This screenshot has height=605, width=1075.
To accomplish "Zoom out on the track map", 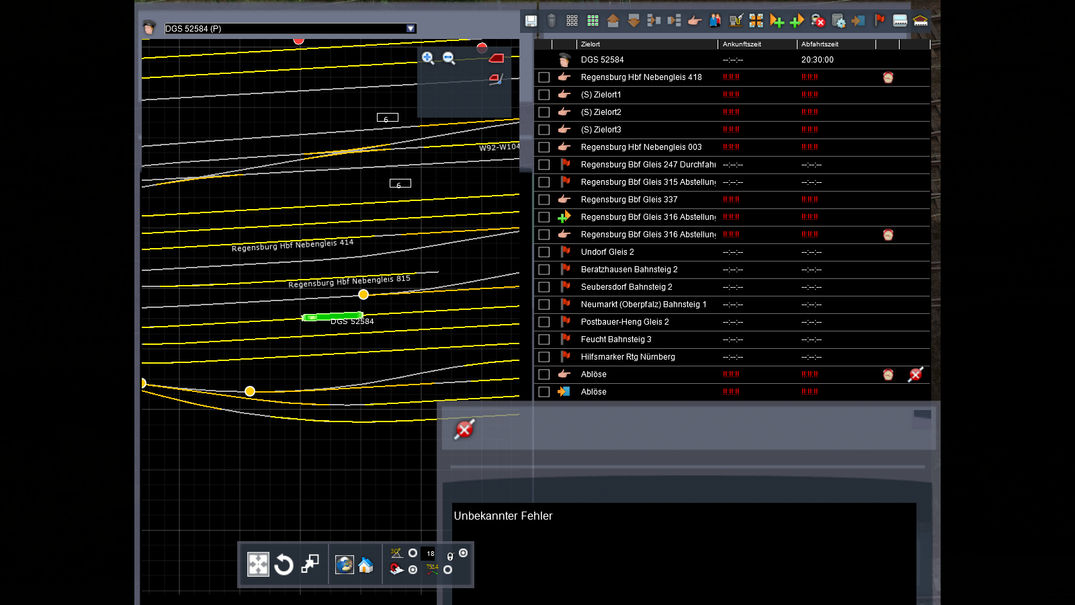I will [x=449, y=58].
